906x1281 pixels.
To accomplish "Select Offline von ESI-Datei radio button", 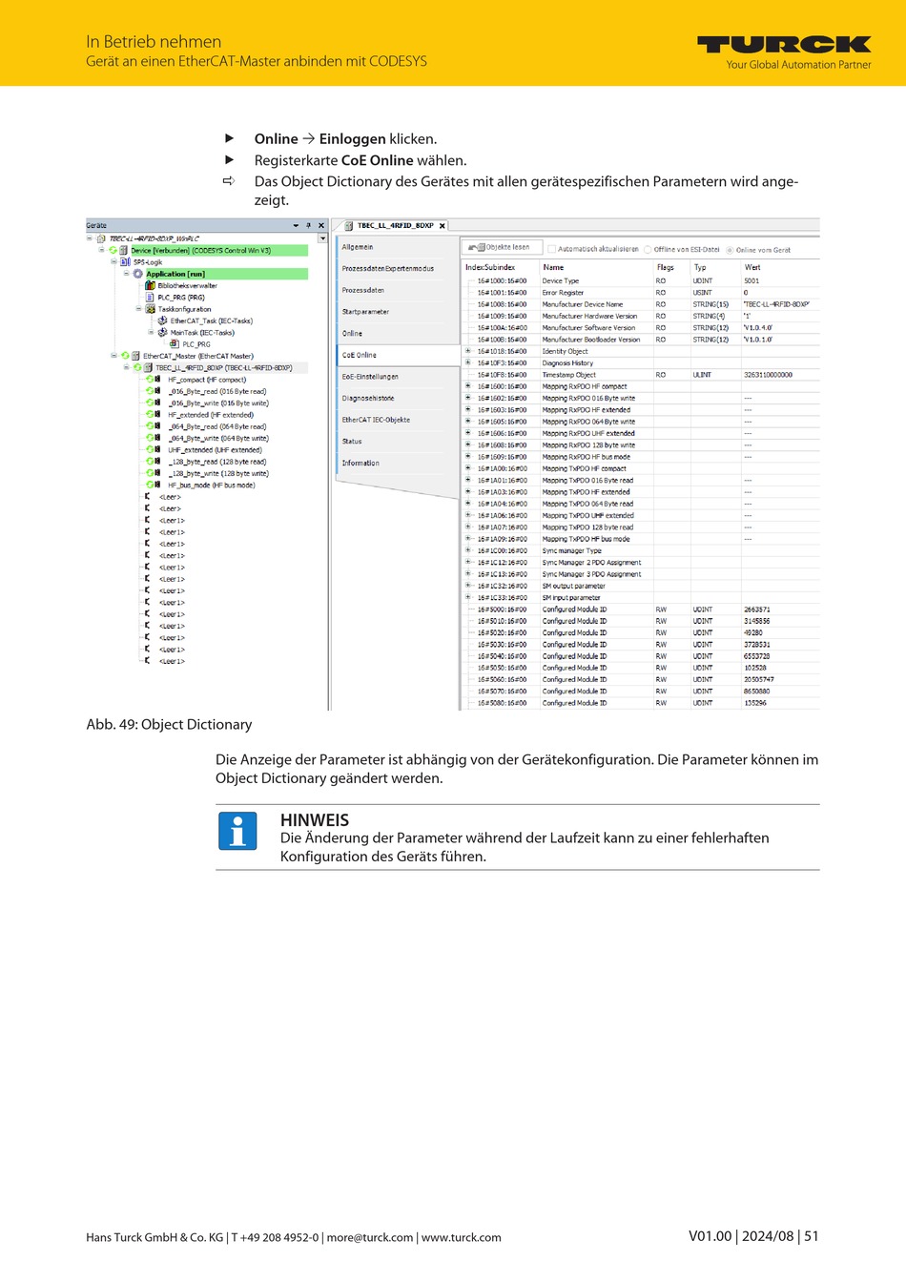I will [648, 250].
